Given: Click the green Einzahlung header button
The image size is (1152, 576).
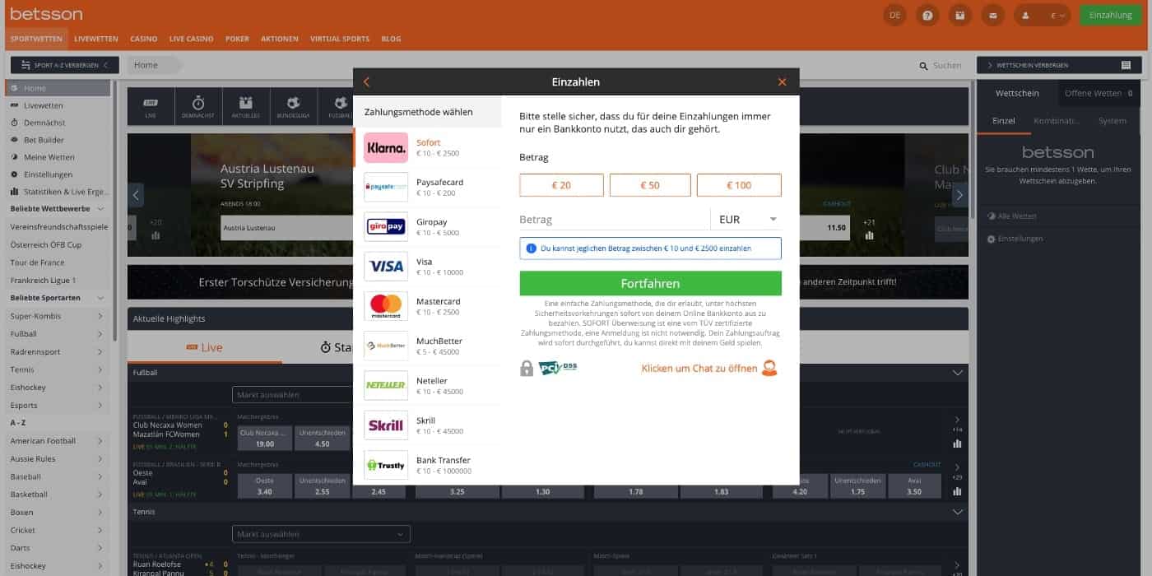Looking at the screenshot, I should point(1111,15).
